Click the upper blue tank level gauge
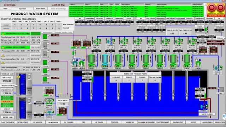The width and height of the screenshot is (226, 127). tap(23, 84)
